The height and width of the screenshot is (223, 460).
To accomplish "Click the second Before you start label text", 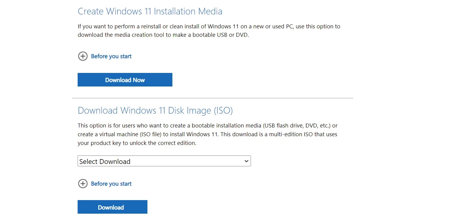I will click(111, 184).
